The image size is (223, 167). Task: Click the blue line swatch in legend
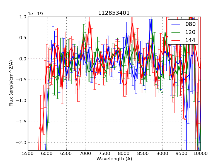click(176, 24)
